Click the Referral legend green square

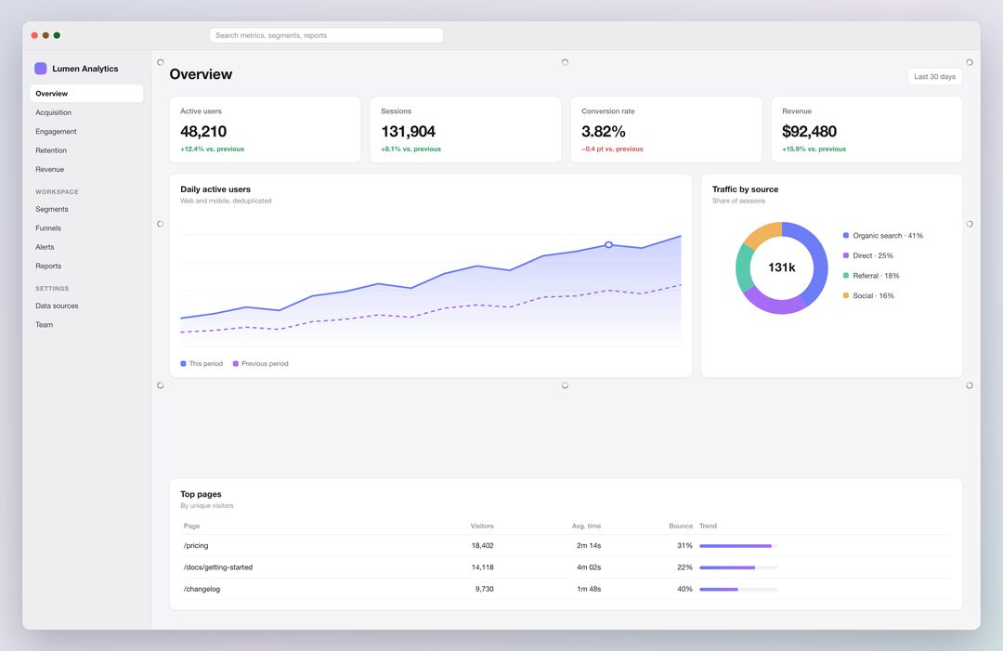point(846,276)
